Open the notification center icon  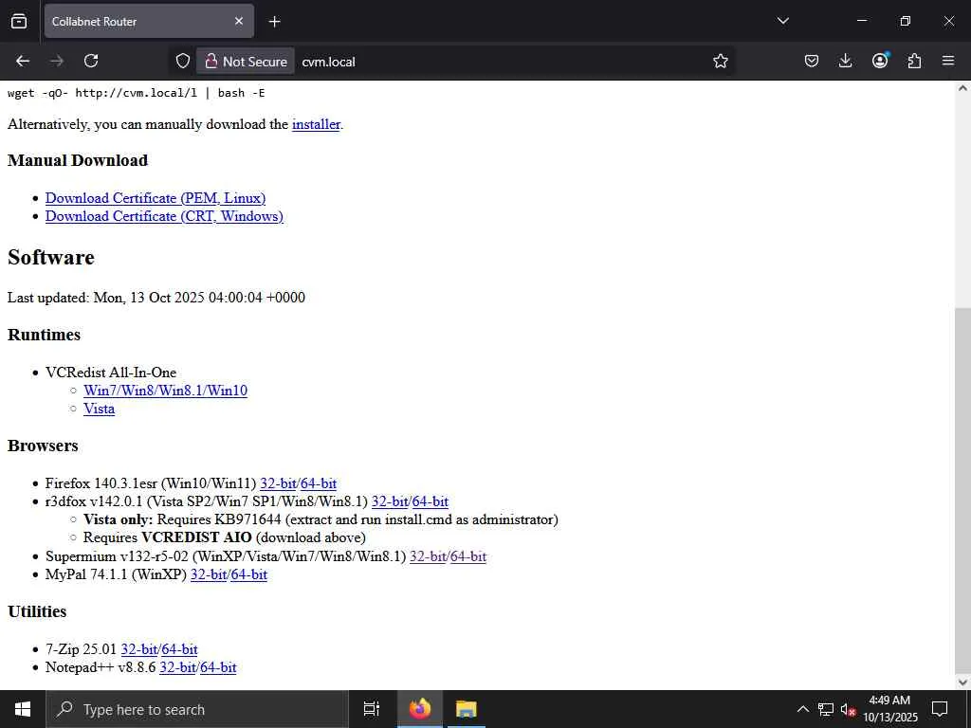tap(940, 709)
